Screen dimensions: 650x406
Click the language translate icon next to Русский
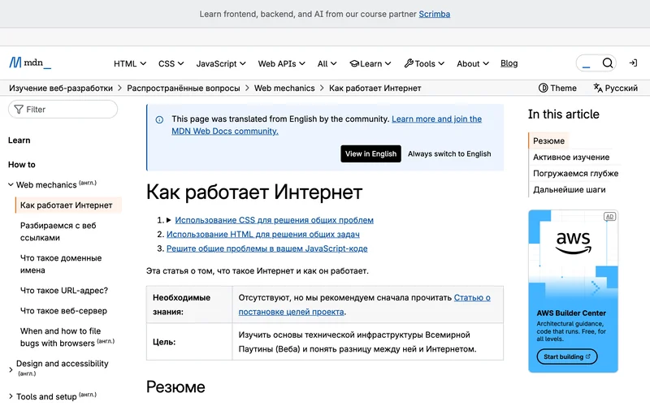pyautogui.click(x=598, y=88)
